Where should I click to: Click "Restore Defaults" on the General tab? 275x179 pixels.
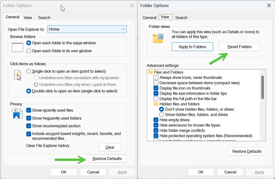(x=107, y=159)
